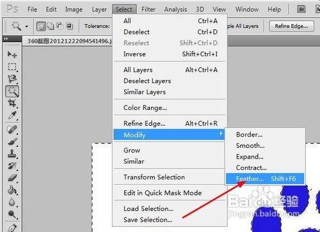Image resolution: width=320 pixels, height=232 pixels.
Task: Choose Subtract from selection mode
Action: (x=60, y=26)
